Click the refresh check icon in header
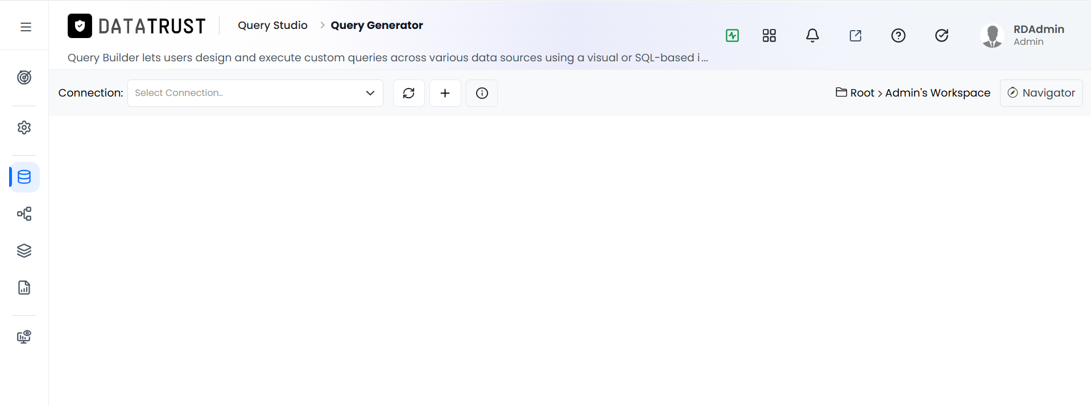Screen dimensions: 1091x406 (941, 35)
